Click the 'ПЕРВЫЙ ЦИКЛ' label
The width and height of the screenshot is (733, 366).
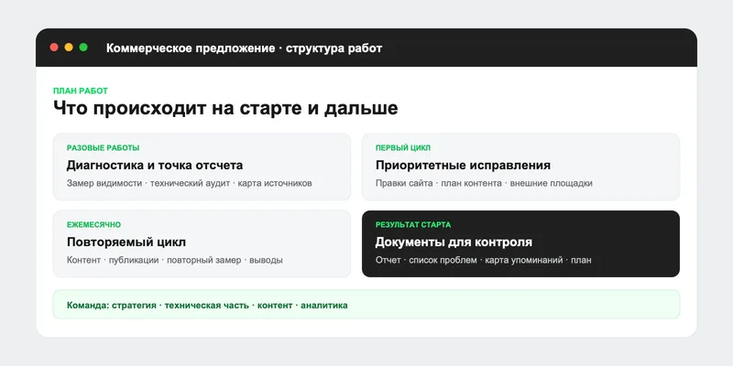403,148
